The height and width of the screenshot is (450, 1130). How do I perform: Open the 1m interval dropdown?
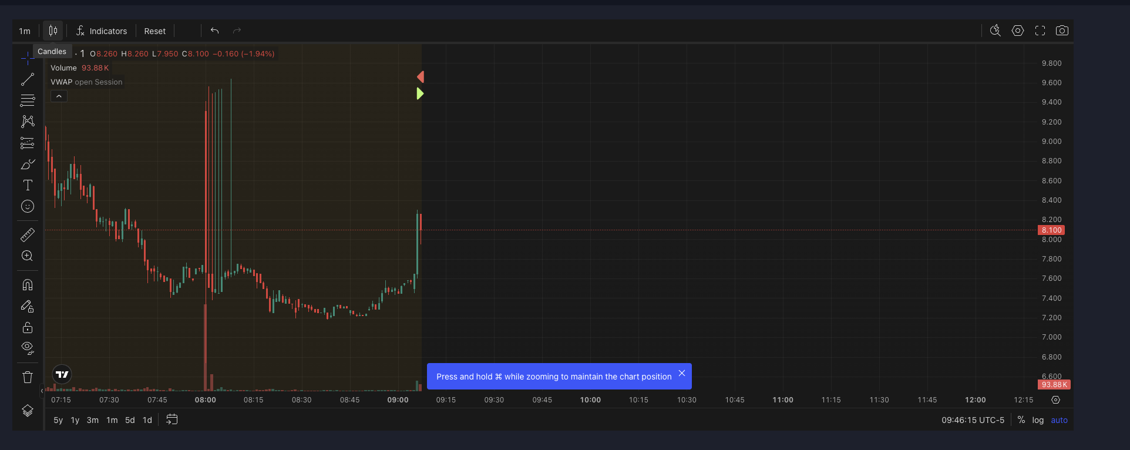(x=25, y=31)
